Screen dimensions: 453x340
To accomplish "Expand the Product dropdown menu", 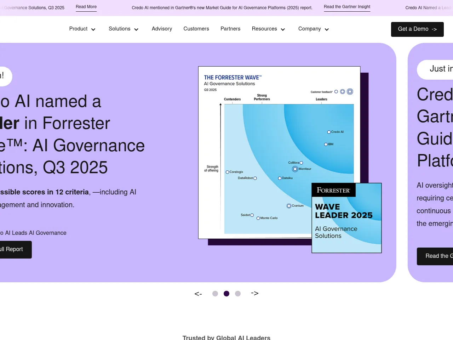I will click(82, 29).
